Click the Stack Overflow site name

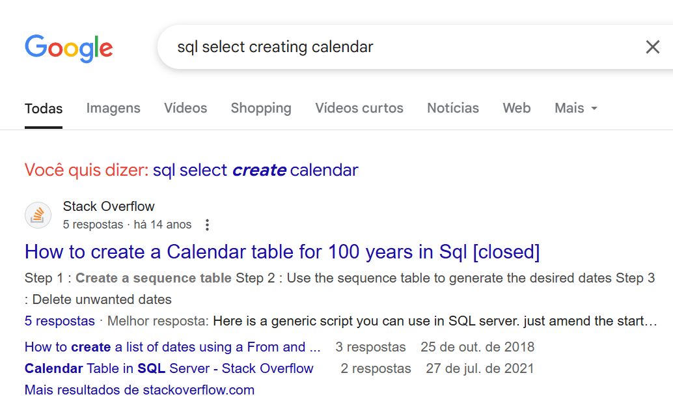[x=109, y=206]
